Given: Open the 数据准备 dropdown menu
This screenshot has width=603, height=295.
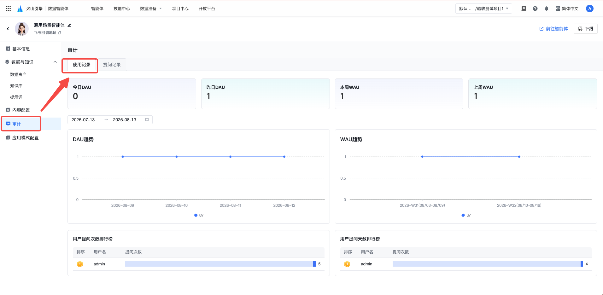Looking at the screenshot, I should [151, 9].
